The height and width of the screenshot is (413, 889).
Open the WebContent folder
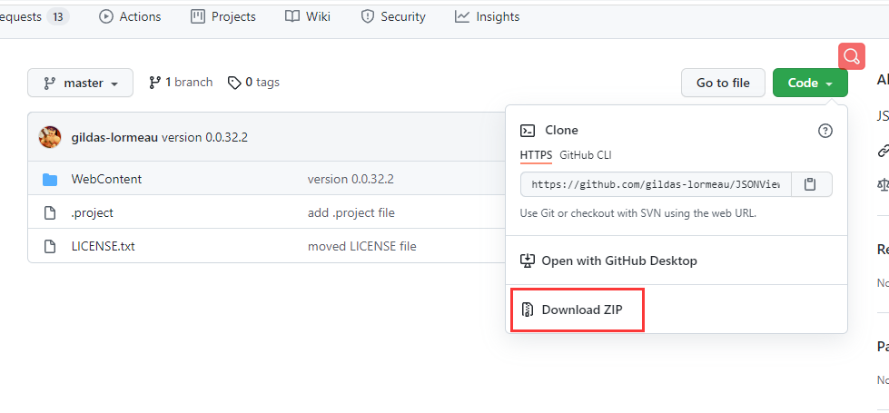coord(106,179)
